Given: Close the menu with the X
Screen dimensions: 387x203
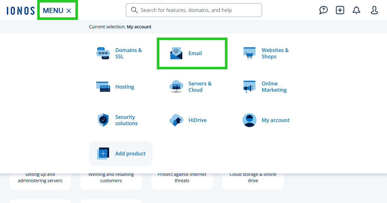Looking at the screenshot, I should (x=69, y=10).
